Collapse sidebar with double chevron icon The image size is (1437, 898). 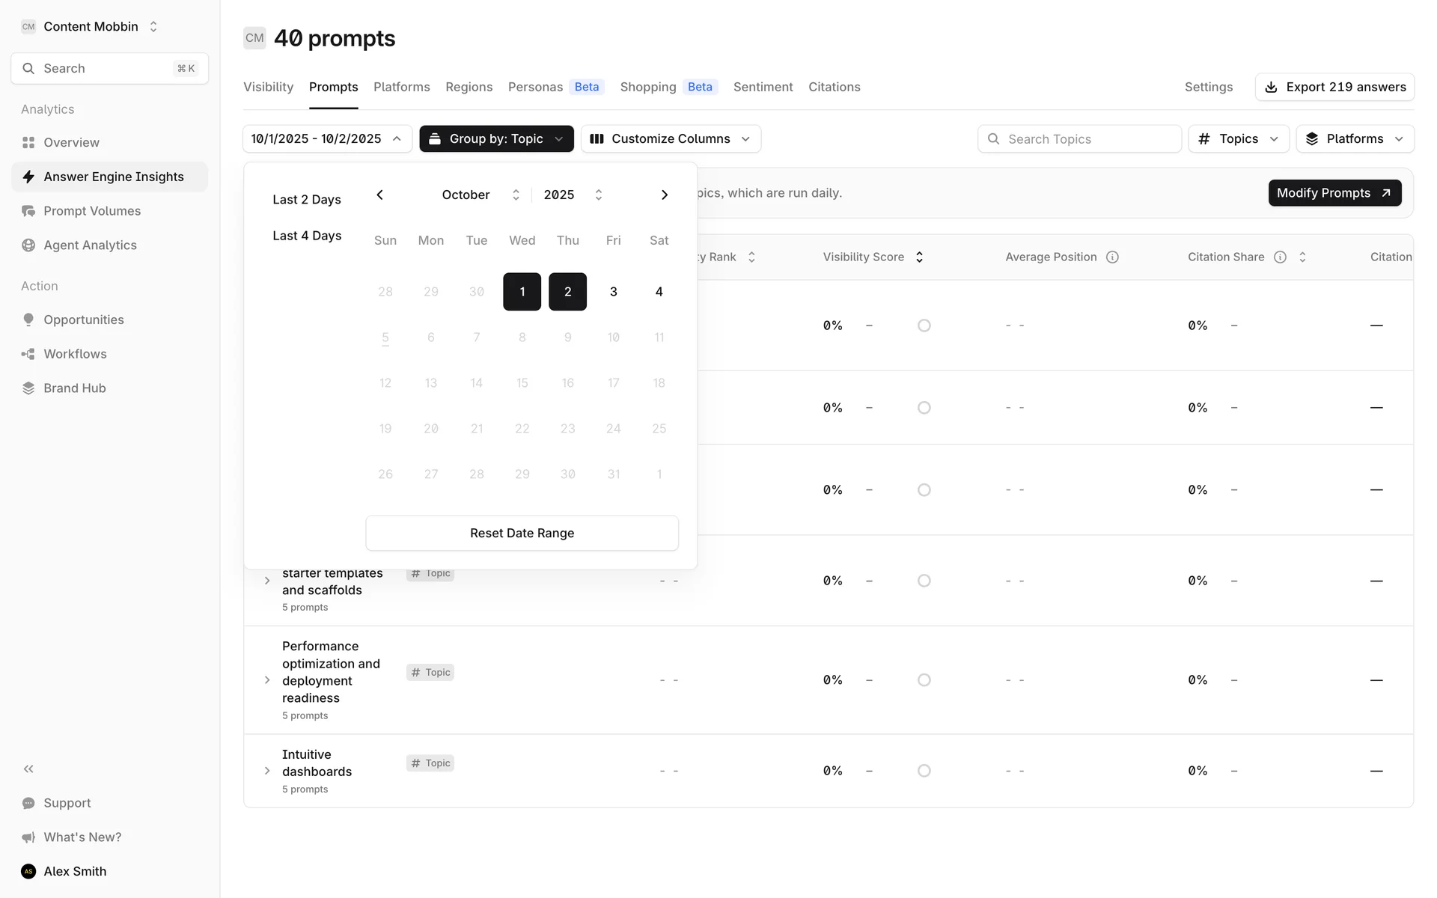click(x=28, y=769)
